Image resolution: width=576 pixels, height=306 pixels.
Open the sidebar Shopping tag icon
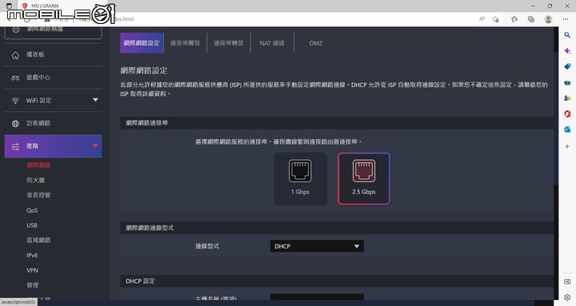[567, 66]
